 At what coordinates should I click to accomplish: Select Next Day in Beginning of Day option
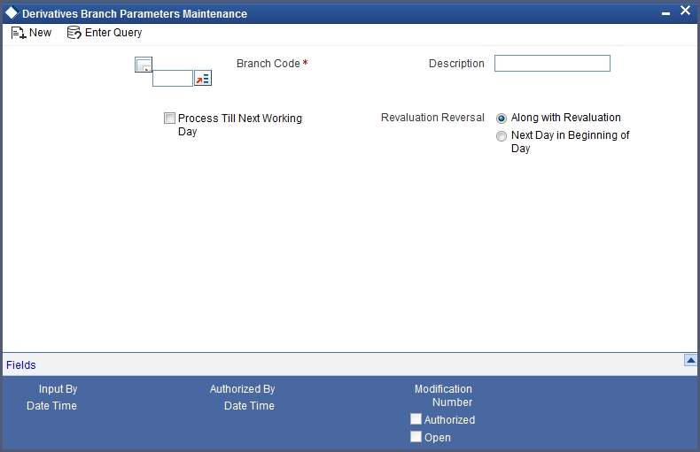click(502, 136)
